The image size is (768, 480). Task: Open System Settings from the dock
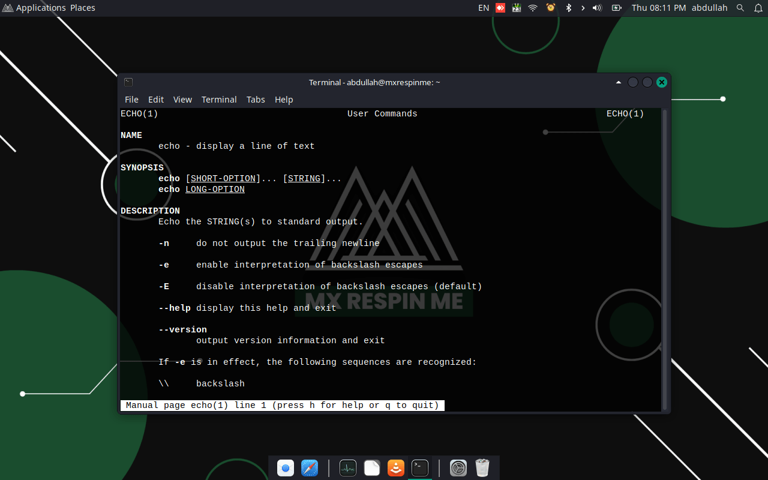pyautogui.click(x=458, y=468)
